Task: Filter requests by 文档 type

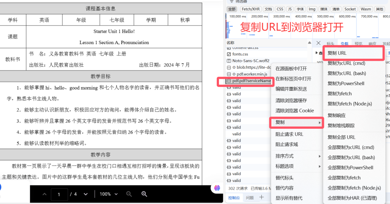Action: tap(268, 9)
